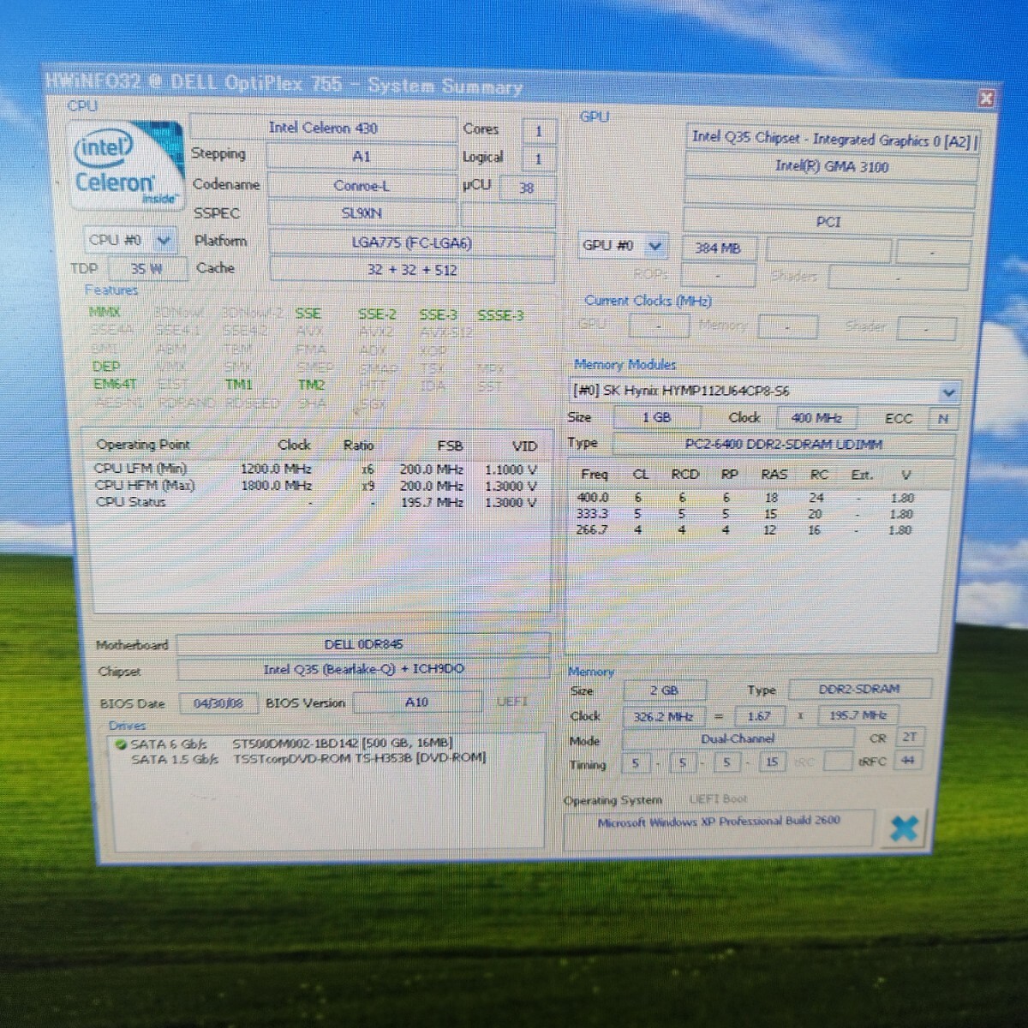Click the CPU LFM (Min) operating point row
The height and width of the screenshot is (1028, 1028).
[x=315, y=469]
